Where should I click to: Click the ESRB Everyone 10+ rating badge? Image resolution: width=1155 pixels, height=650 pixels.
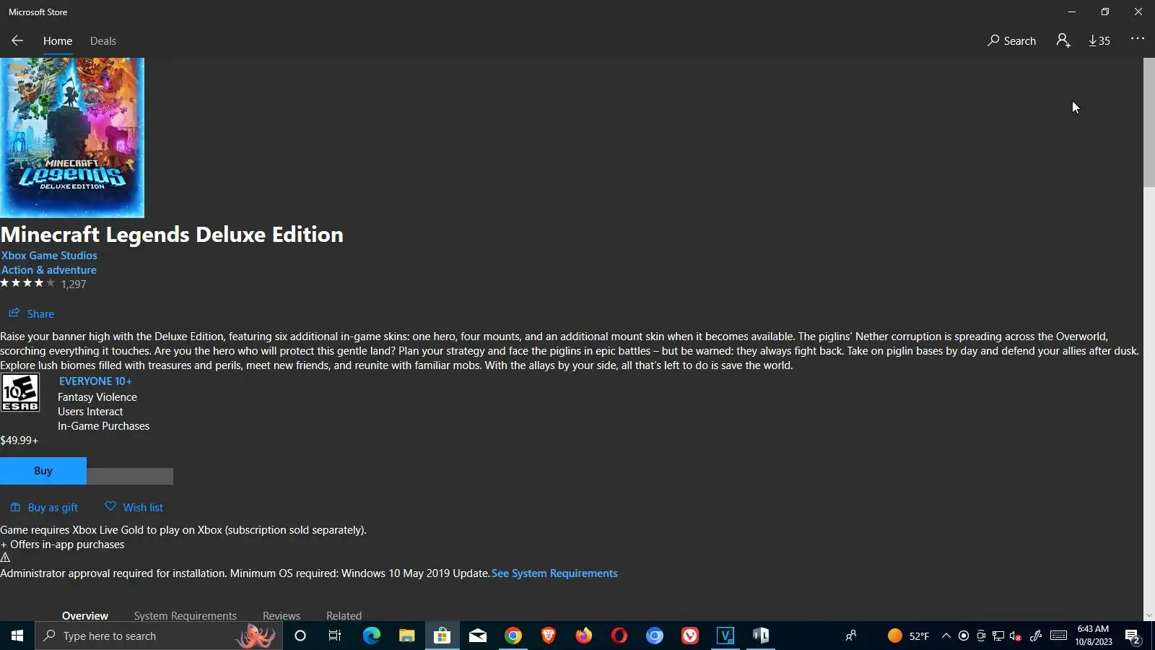(x=20, y=393)
